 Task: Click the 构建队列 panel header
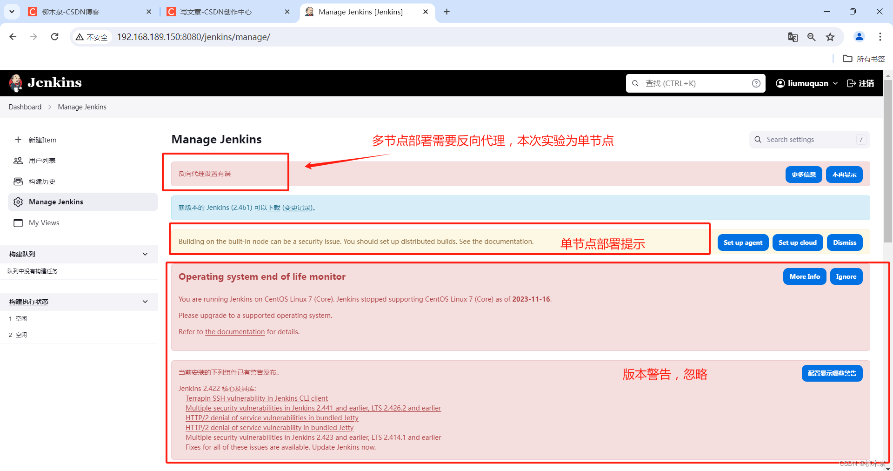(x=79, y=254)
